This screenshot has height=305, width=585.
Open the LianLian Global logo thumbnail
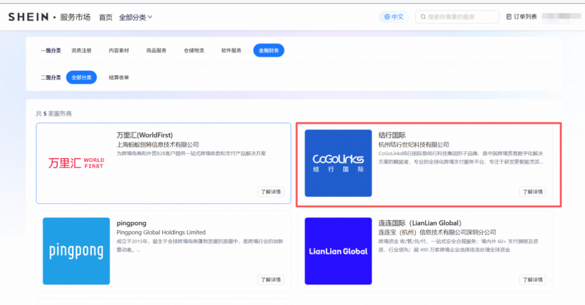338,251
